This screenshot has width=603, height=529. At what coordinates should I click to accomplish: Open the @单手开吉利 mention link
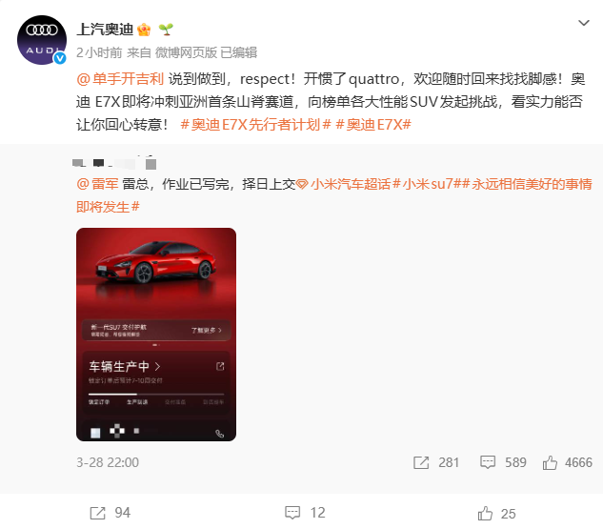click(x=120, y=79)
